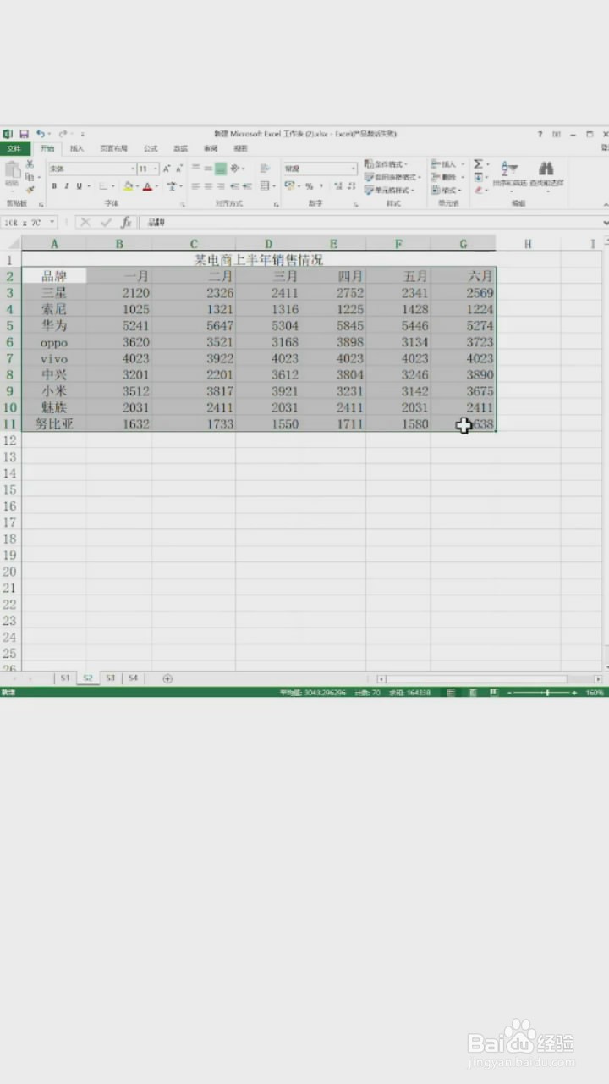Switch to sheet tab S3
Screen dimensions: 609x1084
click(110, 678)
